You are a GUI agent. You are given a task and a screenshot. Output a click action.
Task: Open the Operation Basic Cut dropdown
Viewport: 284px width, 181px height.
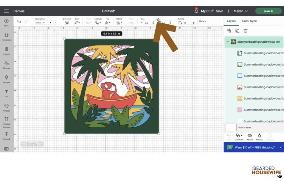click(x=44, y=23)
